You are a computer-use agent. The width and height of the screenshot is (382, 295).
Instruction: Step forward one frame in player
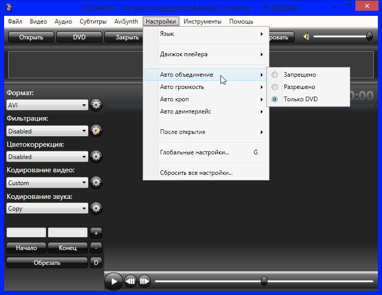[144, 281]
